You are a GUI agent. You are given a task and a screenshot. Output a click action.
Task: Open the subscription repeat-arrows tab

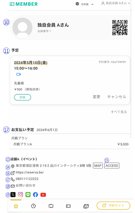click(51, 206)
